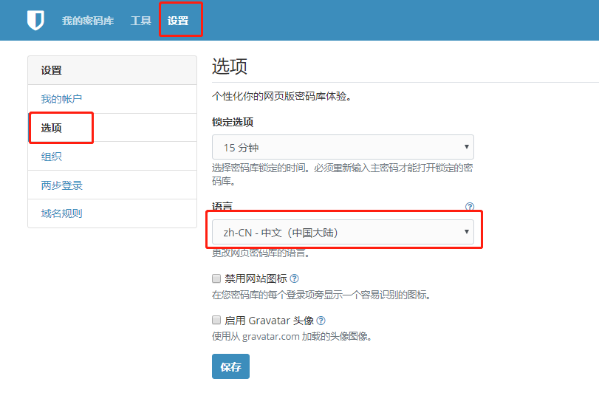Image resolution: width=599 pixels, height=407 pixels.
Task: Go to 我的密码库 in top navigation
Action: tap(88, 21)
